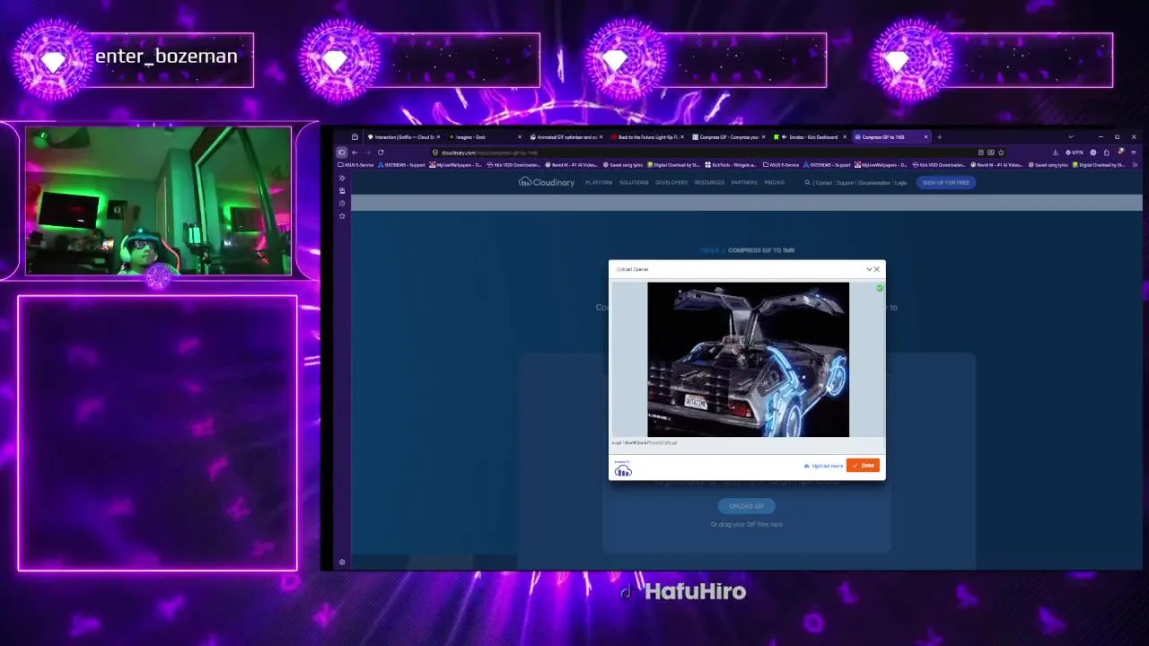
Task: Switch to the Compress GIF - Compress your tab
Action: (x=730, y=137)
